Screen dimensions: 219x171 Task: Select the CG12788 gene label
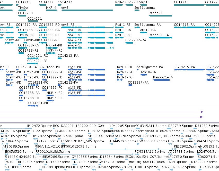point(25,13)
